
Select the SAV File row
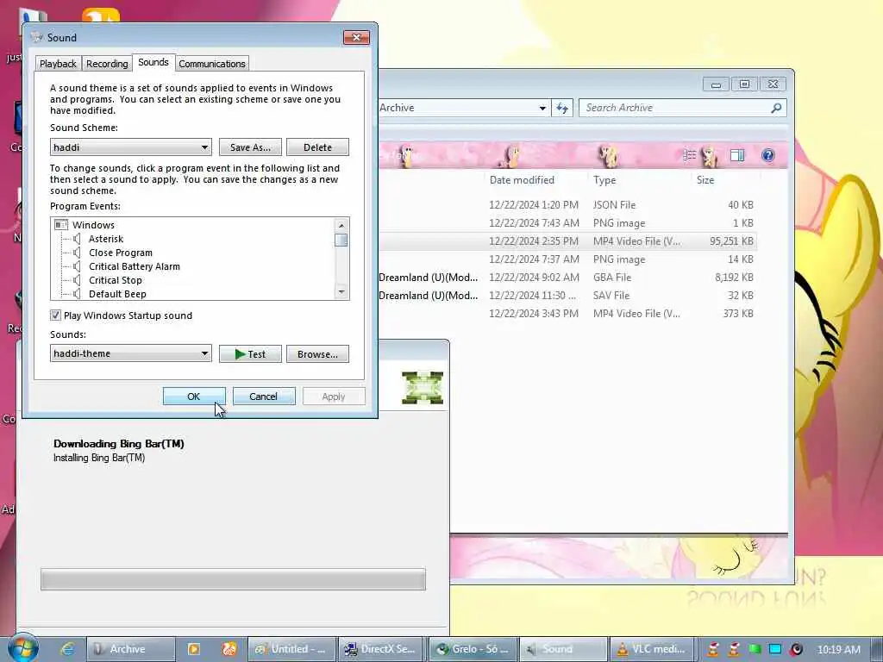(567, 296)
